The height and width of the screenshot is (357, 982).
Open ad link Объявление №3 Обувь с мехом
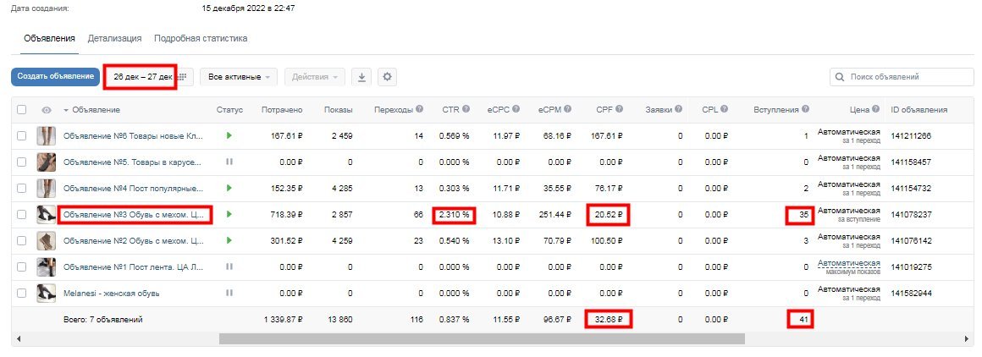pos(134,215)
